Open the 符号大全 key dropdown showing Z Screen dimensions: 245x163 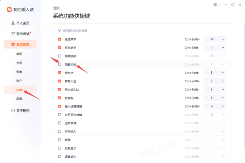[x=215, y=81]
